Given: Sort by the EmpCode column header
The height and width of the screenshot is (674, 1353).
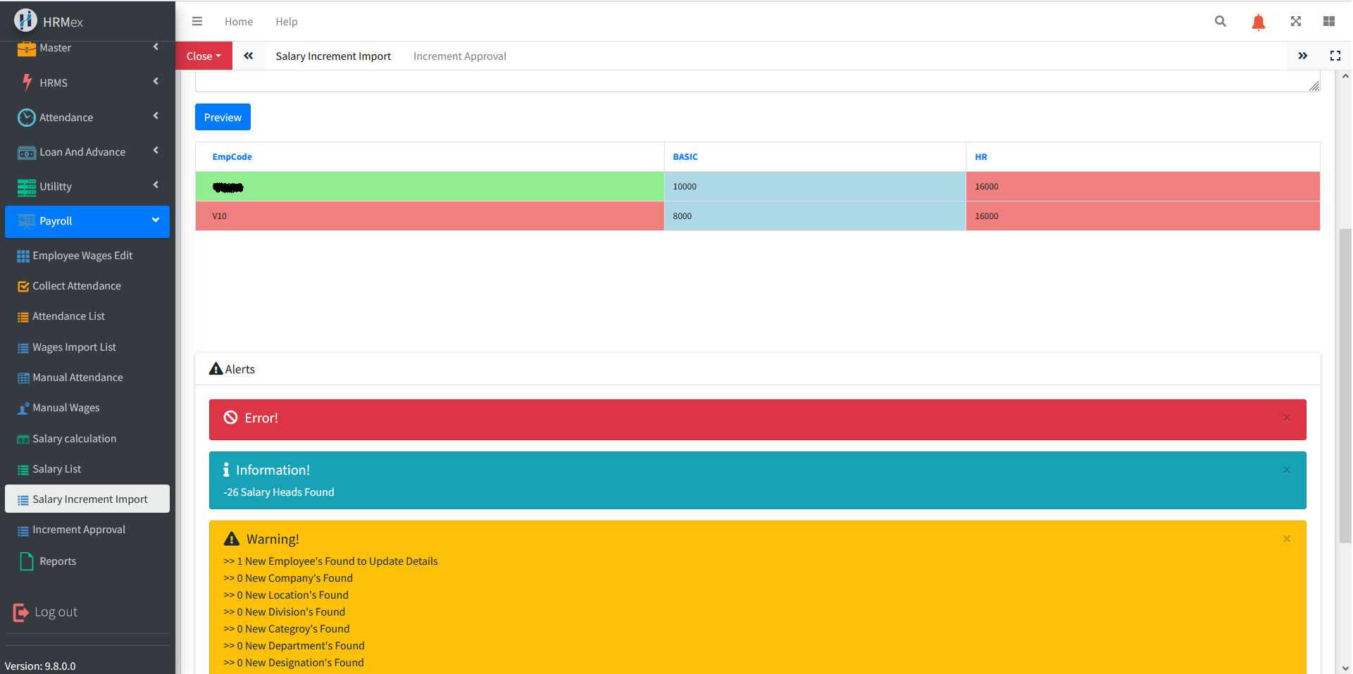Looking at the screenshot, I should [232, 157].
